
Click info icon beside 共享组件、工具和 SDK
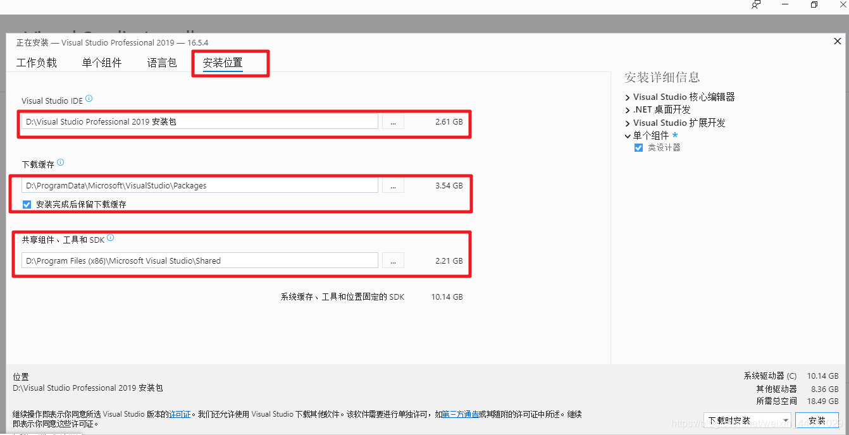click(x=111, y=238)
